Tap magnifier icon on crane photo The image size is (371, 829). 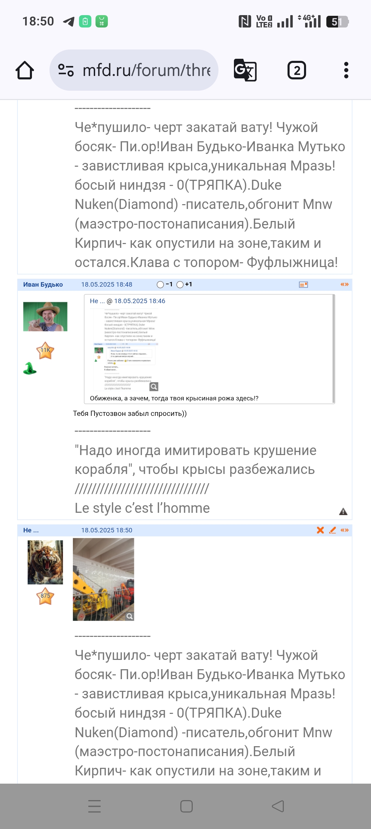(130, 616)
